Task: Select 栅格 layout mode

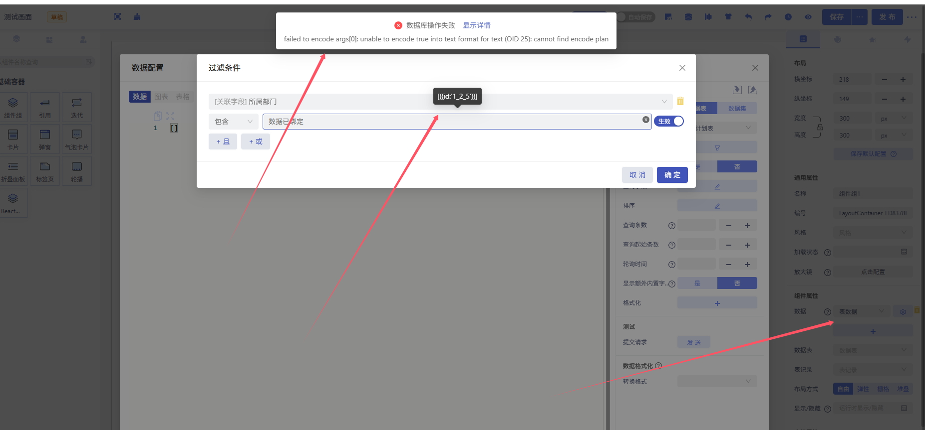Action: pos(883,389)
